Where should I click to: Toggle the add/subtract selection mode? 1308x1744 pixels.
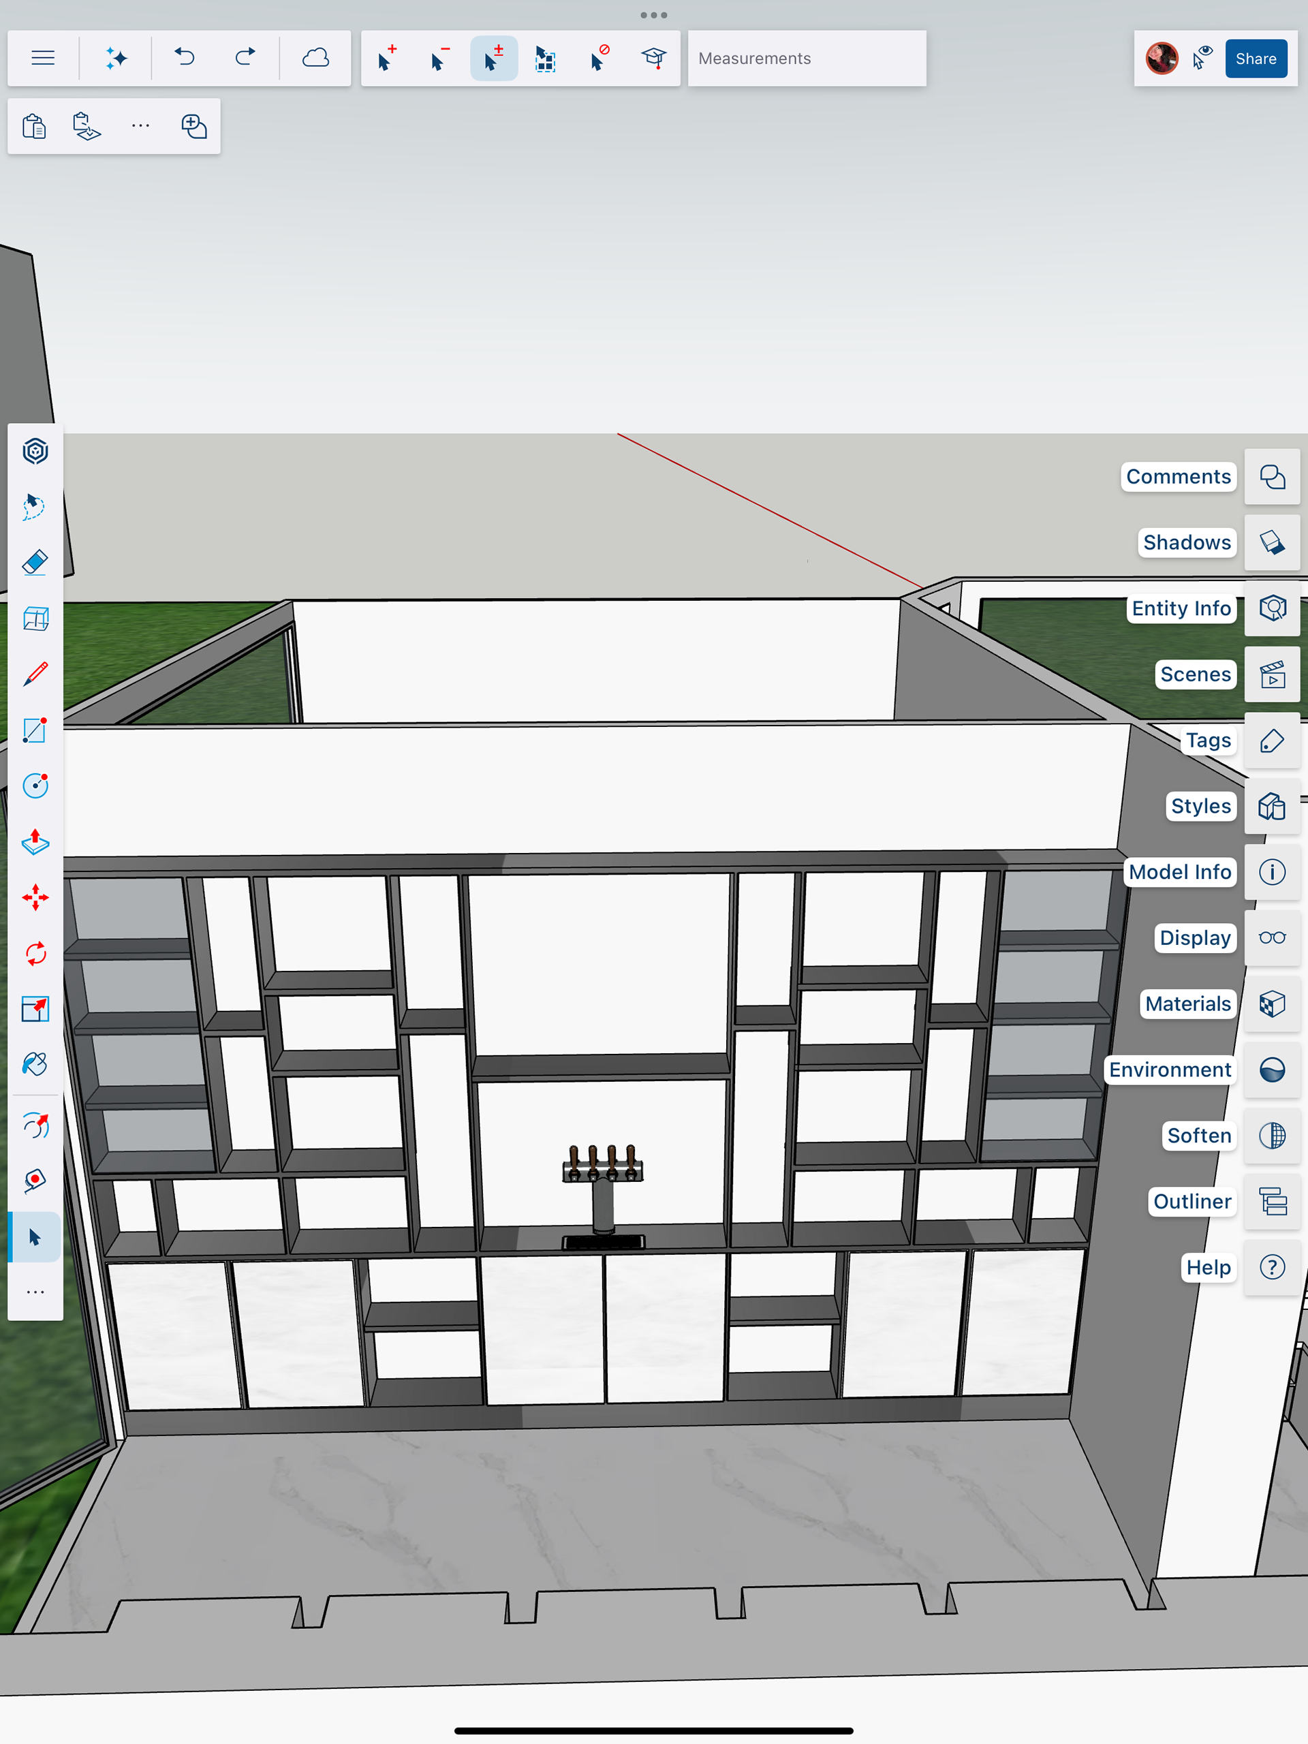(493, 59)
